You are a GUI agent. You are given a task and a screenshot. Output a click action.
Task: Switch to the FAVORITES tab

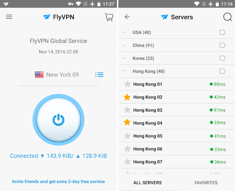(x=206, y=183)
